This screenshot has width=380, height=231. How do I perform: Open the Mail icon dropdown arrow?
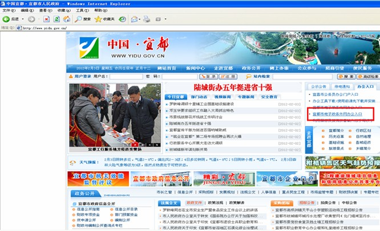tap(139, 19)
